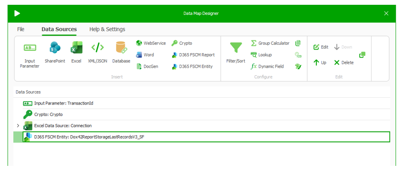Open the Group Calculator

point(270,43)
